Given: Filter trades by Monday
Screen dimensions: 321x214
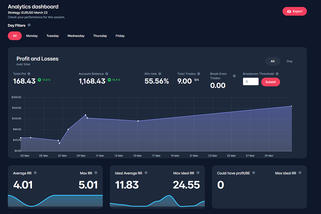Looking at the screenshot, I should [32, 36].
